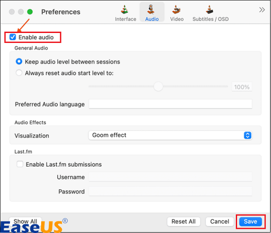The image size is (271, 233).
Task: Click the green maximize window button
Action: [x=30, y=12]
